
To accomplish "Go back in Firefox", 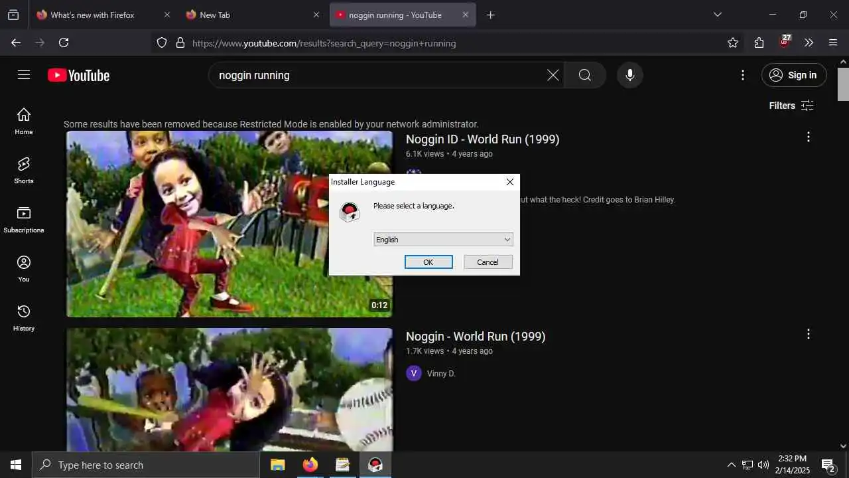I will point(16,42).
